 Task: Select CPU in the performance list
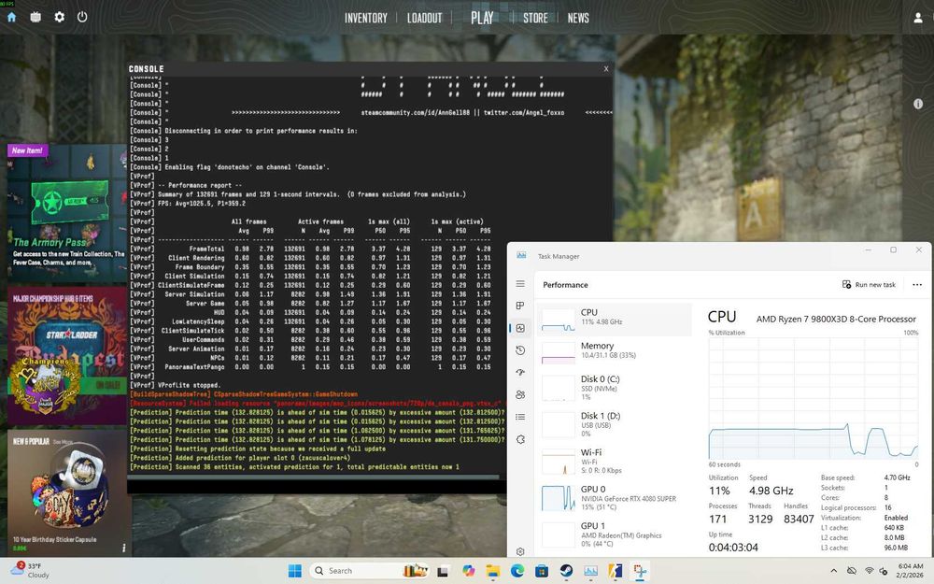pyautogui.click(x=615, y=320)
